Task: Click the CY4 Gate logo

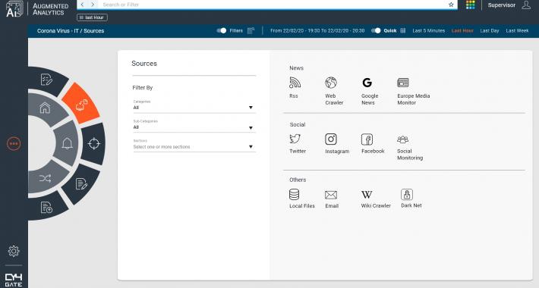Action: point(14,280)
